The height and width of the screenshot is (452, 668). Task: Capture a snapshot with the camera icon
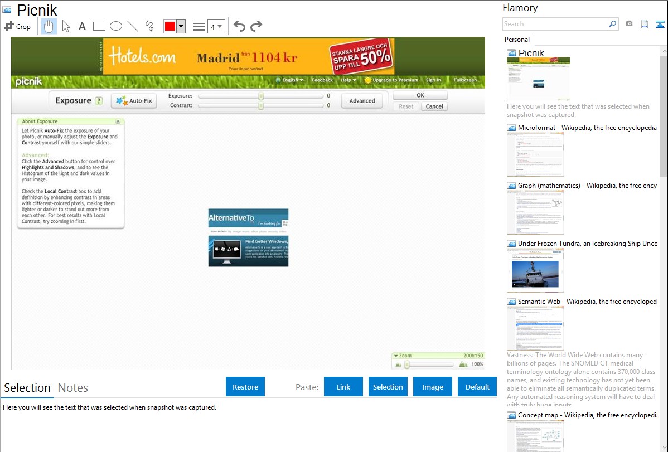click(x=629, y=24)
